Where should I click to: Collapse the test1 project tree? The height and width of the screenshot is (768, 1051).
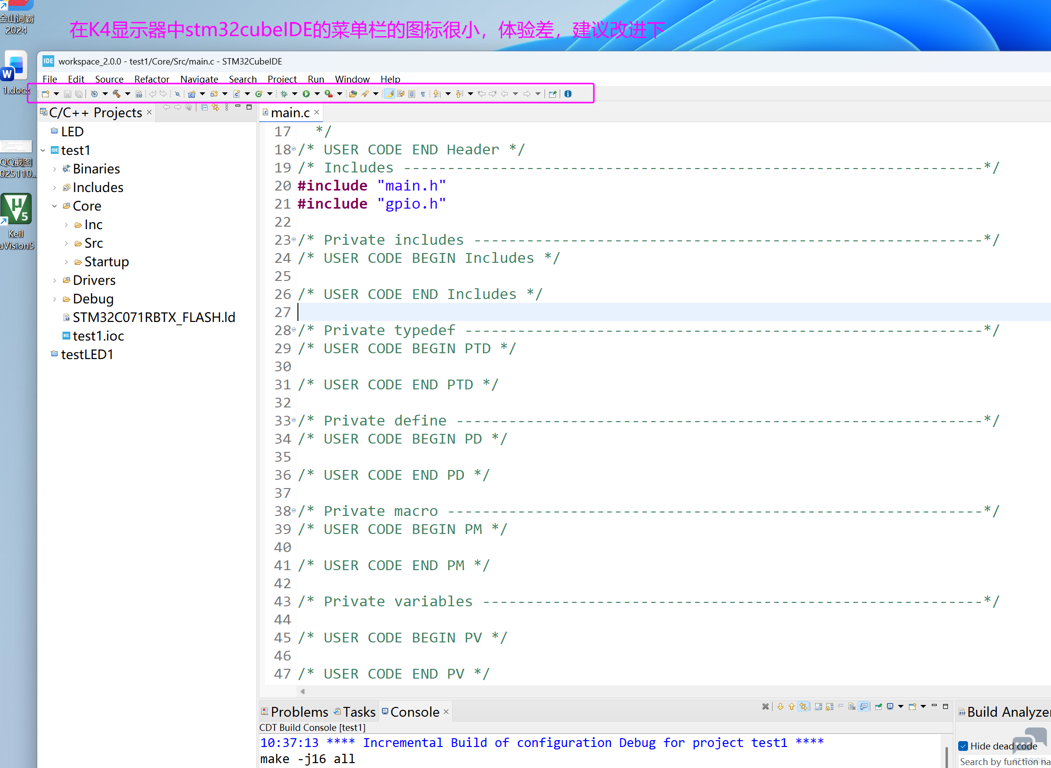(43, 150)
